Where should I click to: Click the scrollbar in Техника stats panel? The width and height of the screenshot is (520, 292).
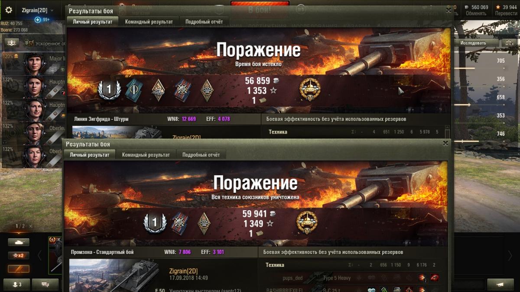click(x=447, y=133)
